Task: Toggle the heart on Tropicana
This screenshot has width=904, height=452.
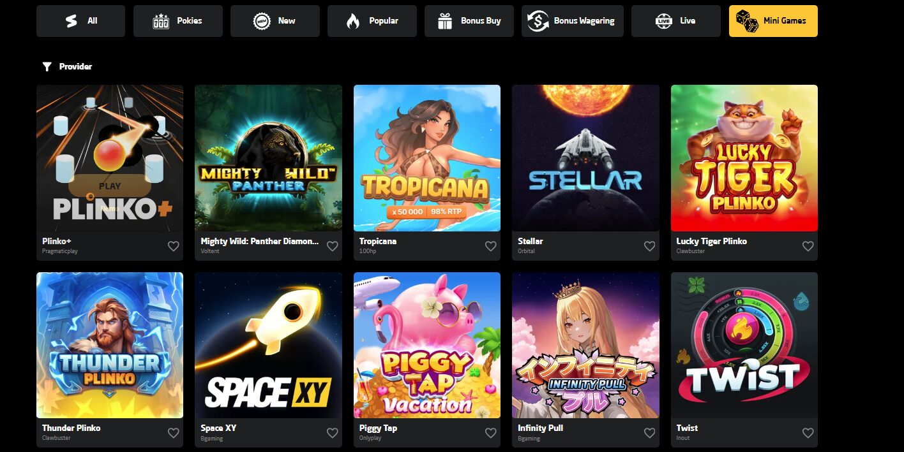Action: pos(490,246)
